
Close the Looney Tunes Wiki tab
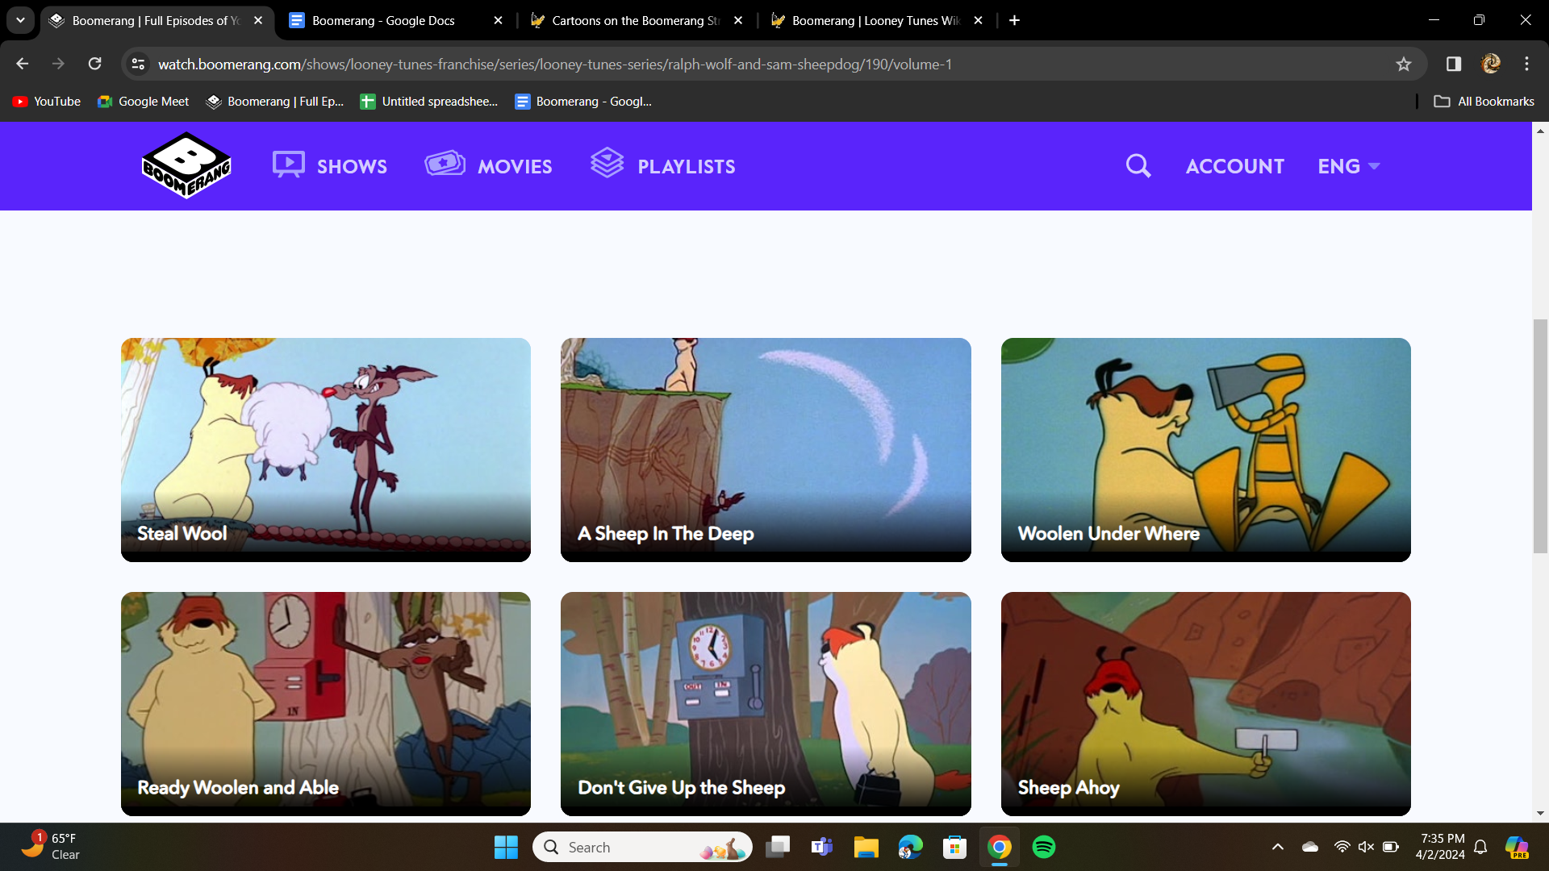(978, 21)
